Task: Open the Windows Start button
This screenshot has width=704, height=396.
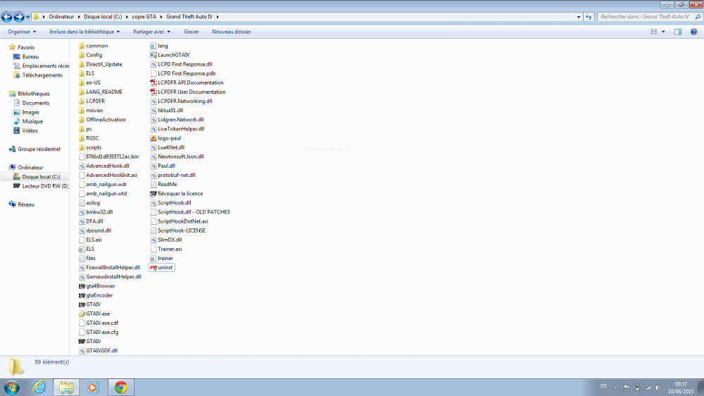Action: 12,387
